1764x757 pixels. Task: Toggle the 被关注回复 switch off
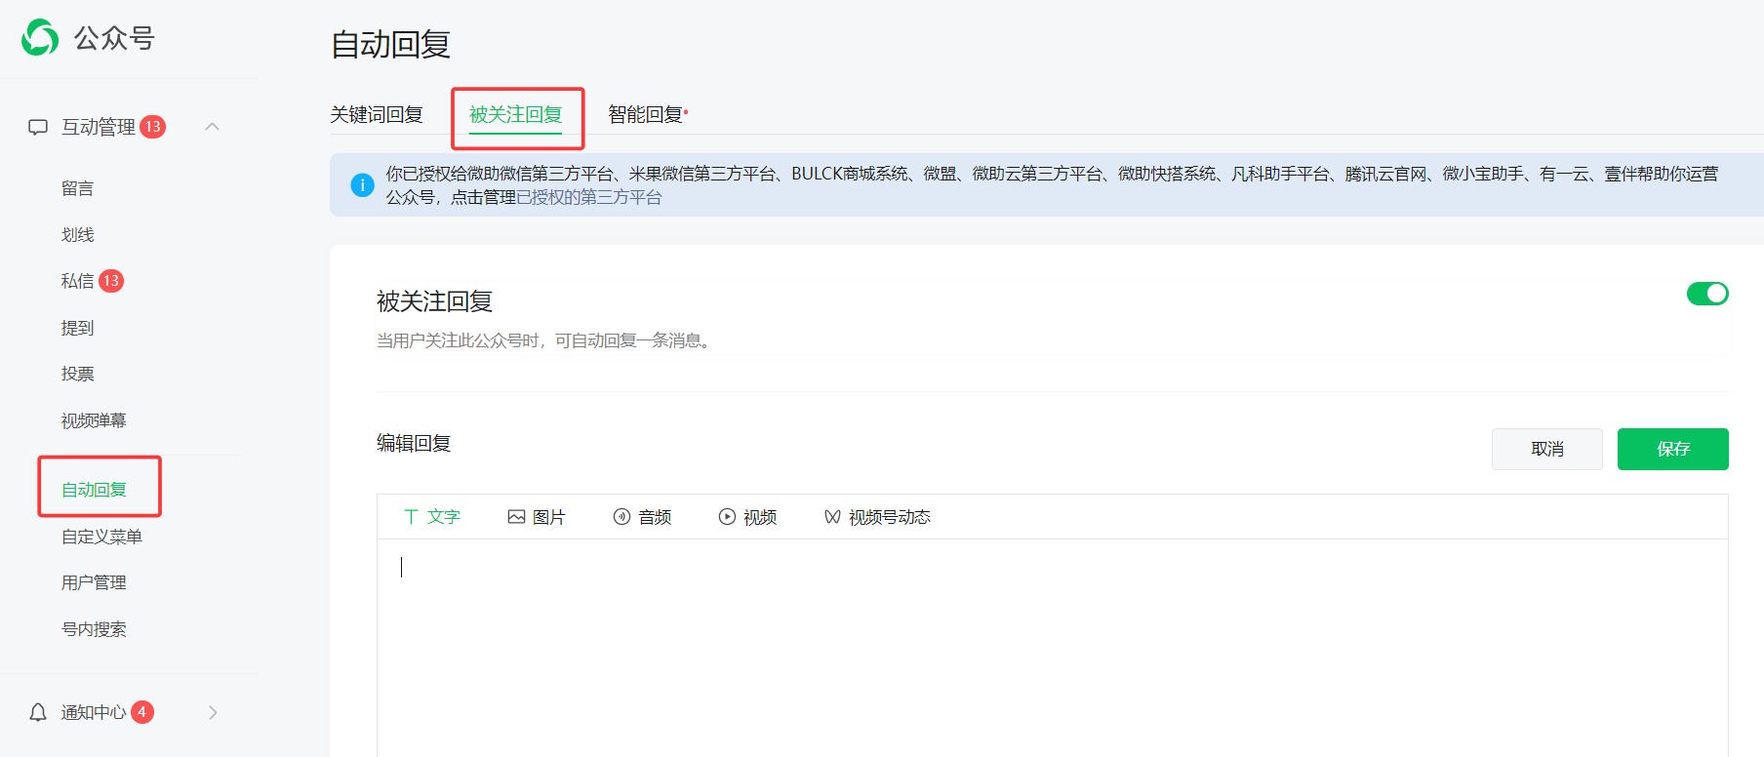tap(1706, 294)
